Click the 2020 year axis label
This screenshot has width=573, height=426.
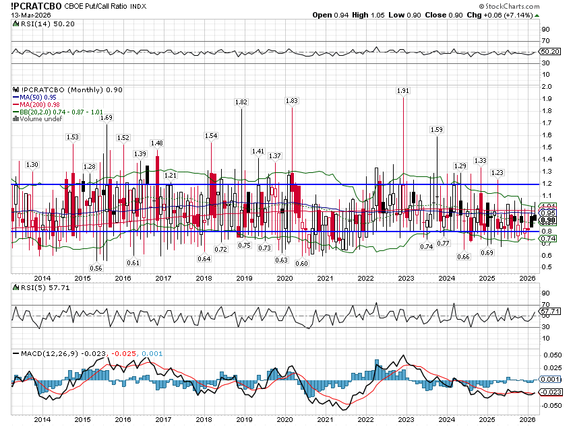[x=284, y=278]
